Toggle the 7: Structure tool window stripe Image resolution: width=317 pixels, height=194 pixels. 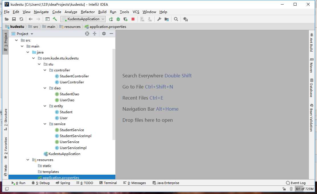point(6,119)
